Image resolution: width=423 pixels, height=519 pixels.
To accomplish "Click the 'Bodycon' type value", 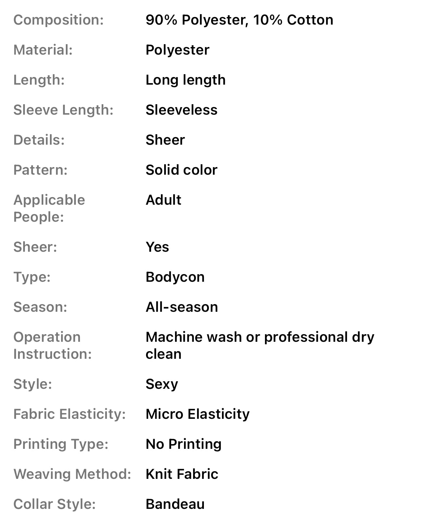I will [175, 277].
